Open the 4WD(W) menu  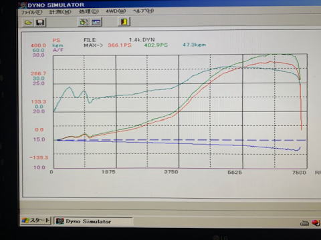(x=116, y=11)
